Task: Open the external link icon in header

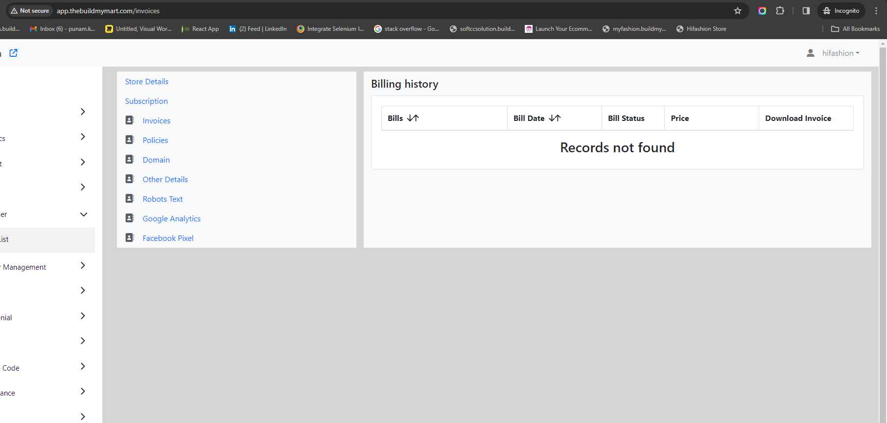Action: (x=14, y=53)
